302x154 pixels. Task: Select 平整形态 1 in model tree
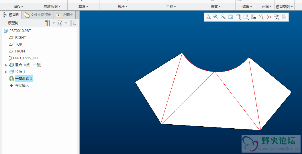(x=23, y=79)
